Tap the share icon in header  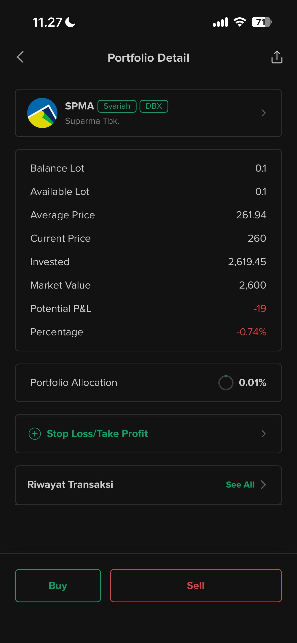coord(277,57)
